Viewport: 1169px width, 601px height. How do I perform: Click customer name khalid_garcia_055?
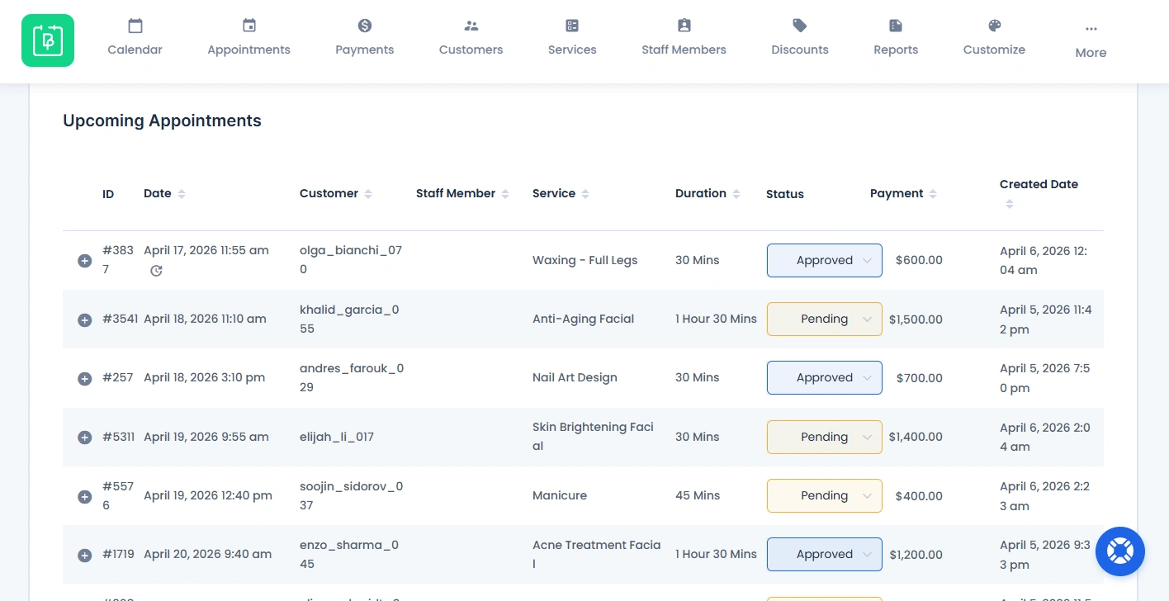tap(349, 319)
